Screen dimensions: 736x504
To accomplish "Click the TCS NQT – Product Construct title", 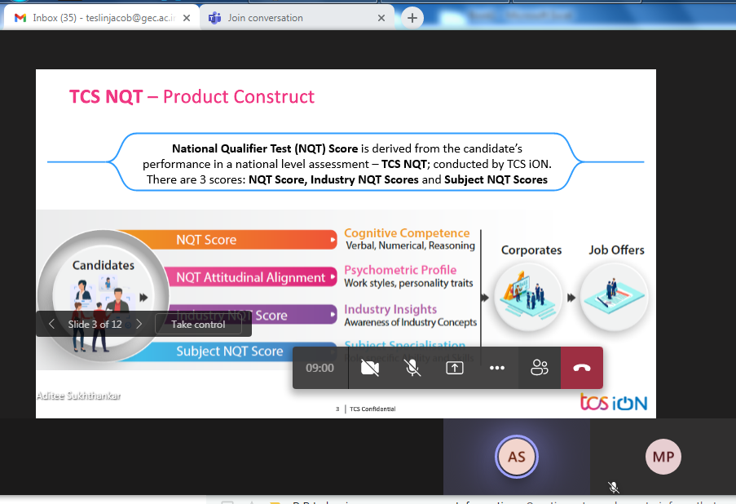I will point(192,96).
